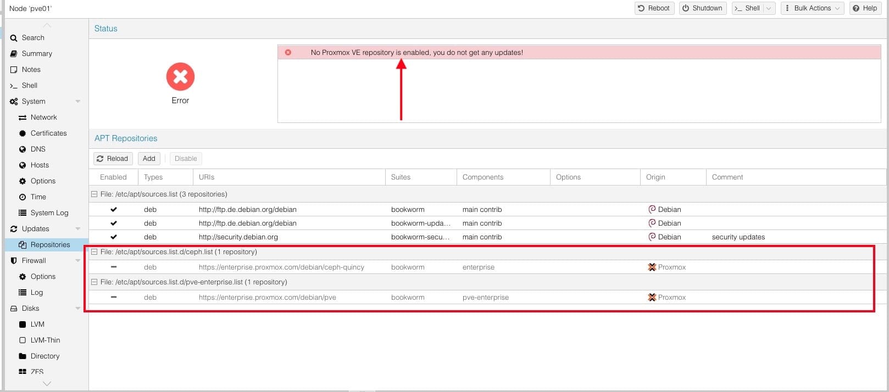Viewport: 889px width, 392px height.
Task: Open the Summary menu item
Action: tap(37, 54)
